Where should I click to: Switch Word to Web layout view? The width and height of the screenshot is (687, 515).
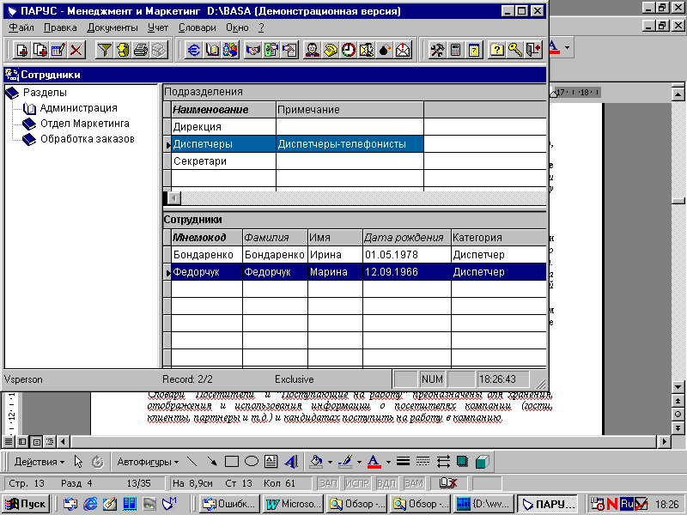coord(22,441)
